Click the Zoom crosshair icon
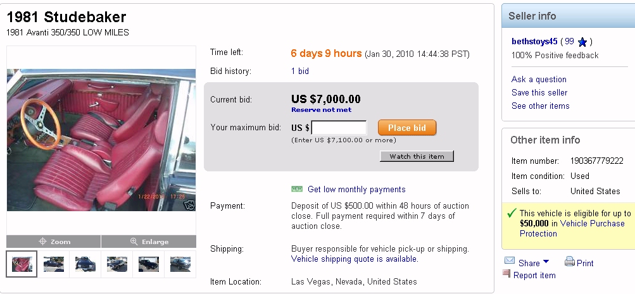Viewport: 635px width, 294px height. pyautogui.click(x=43, y=242)
